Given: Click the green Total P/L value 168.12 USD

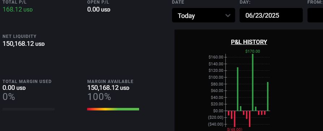Looking at the screenshot, I should click(x=17, y=9).
